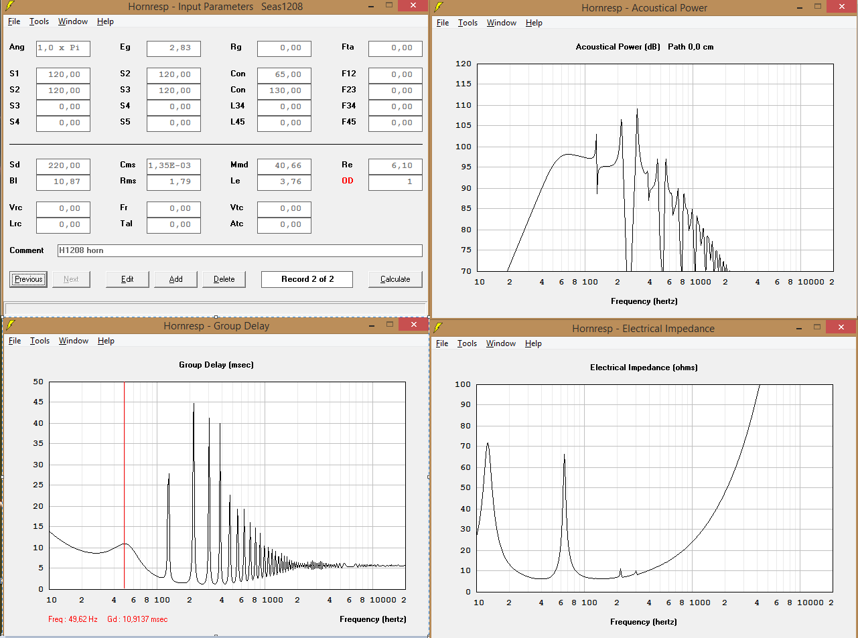Open Help menu in Electrical Impedance window

[x=533, y=343]
